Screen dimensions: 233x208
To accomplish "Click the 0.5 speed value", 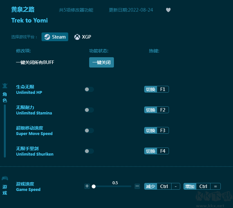I will click(x=115, y=183).
